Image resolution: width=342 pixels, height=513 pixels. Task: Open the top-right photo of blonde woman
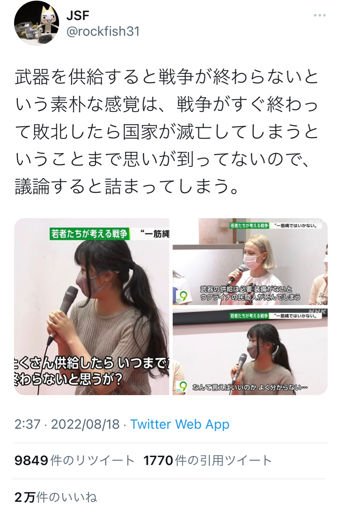250,262
